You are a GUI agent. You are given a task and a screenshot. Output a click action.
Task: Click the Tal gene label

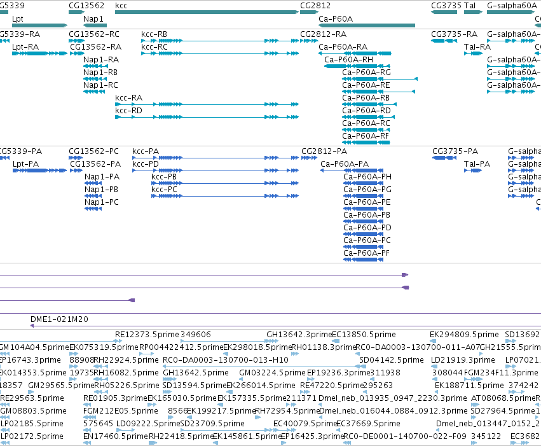pos(470,6)
